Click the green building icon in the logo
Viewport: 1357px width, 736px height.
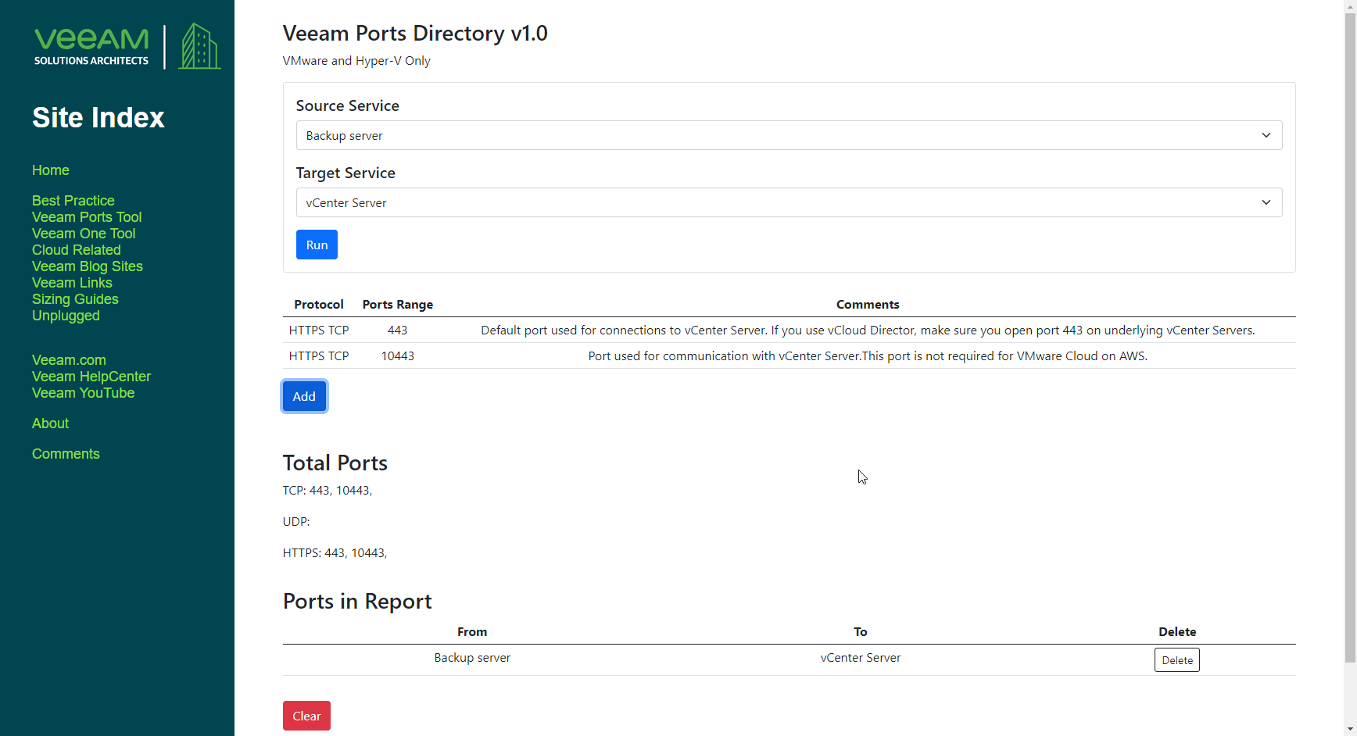coord(199,46)
